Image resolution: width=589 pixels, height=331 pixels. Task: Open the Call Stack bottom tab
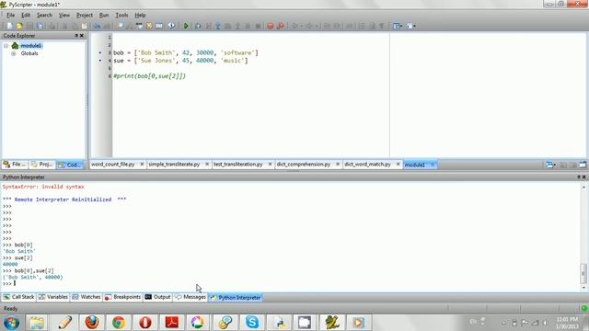point(18,297)
